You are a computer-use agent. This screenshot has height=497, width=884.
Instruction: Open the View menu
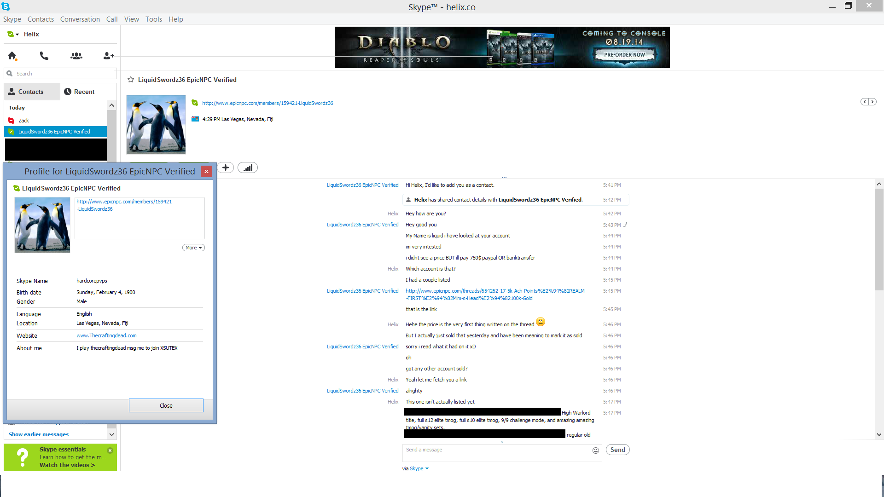131,19
